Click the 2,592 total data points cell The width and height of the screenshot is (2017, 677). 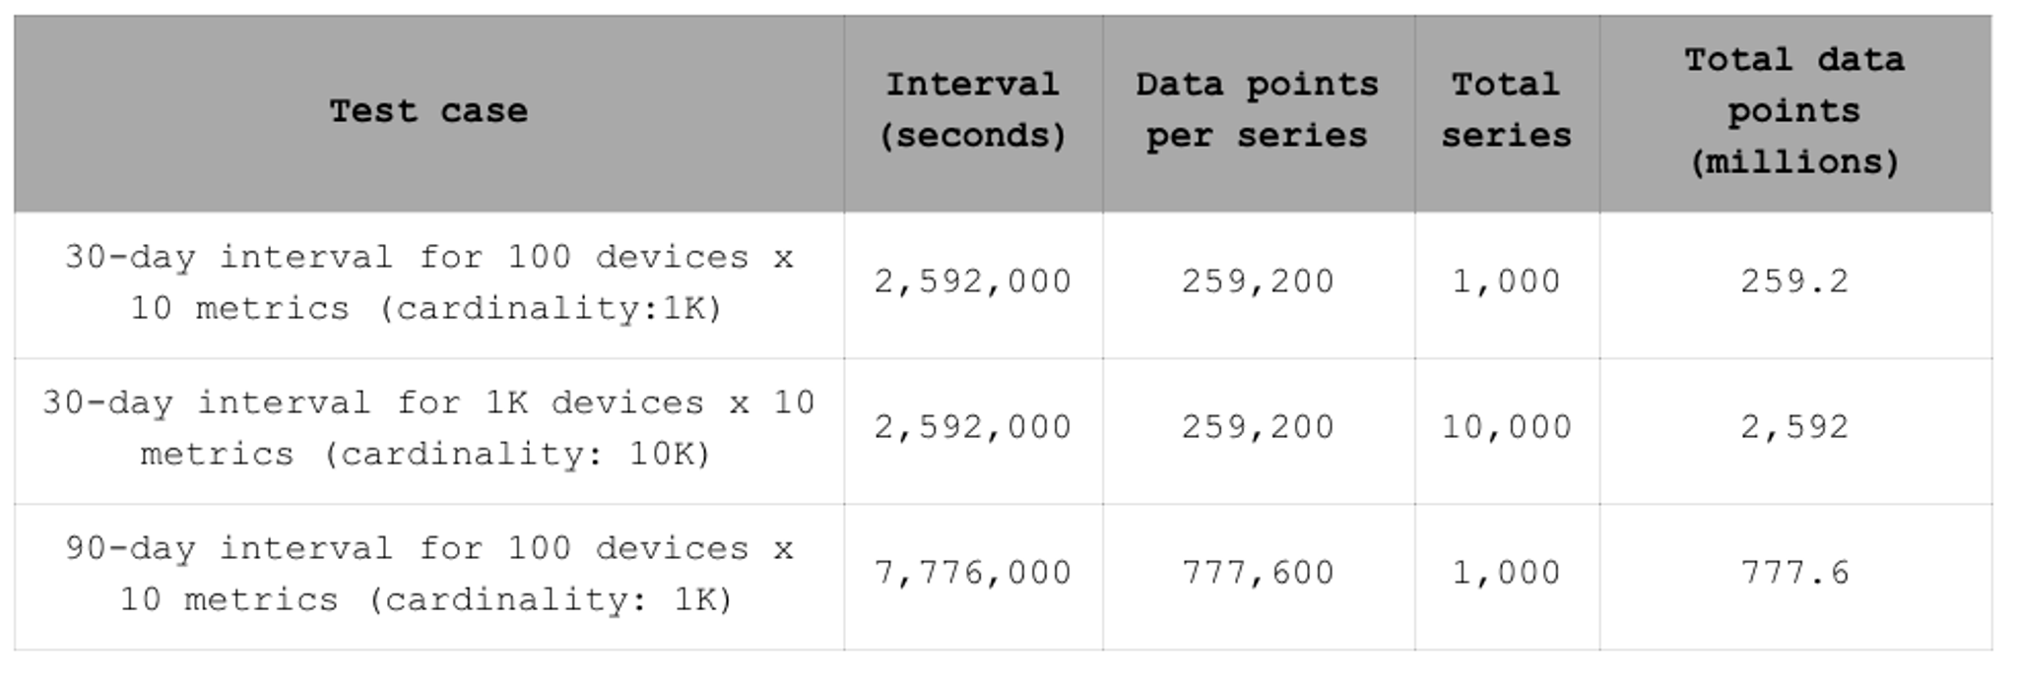tap(1794, 430)
